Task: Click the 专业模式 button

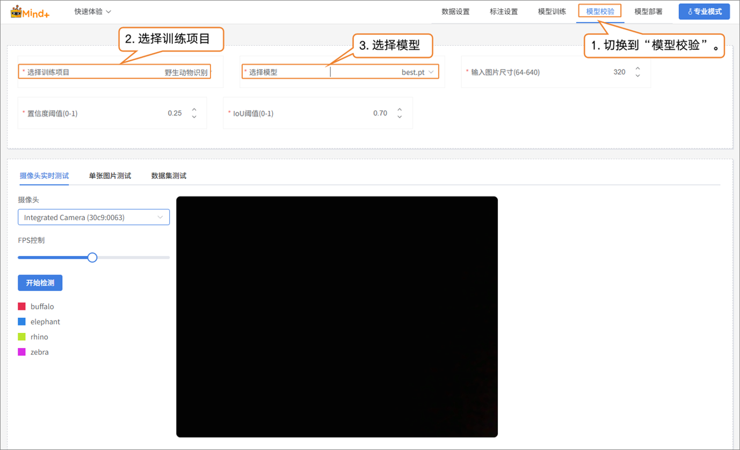Action: coord(704,11)
